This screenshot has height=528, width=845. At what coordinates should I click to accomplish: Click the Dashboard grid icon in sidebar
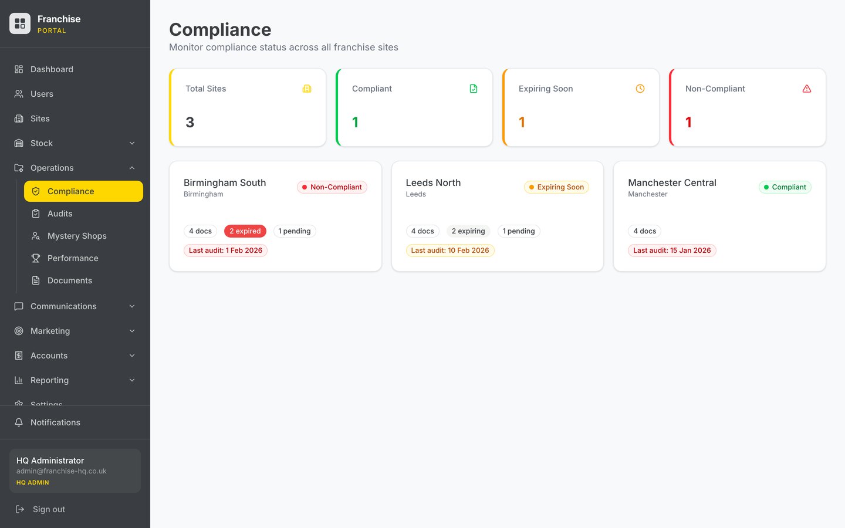coord(19,69)
